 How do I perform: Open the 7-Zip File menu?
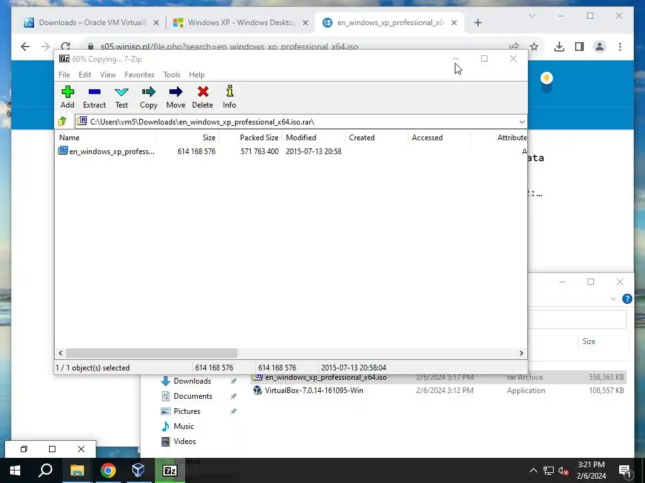(64, 74)
